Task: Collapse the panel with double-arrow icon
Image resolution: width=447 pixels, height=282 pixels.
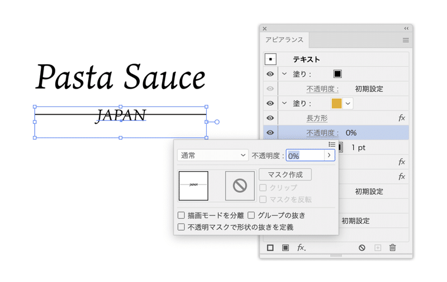Action: tap(406, 28)
